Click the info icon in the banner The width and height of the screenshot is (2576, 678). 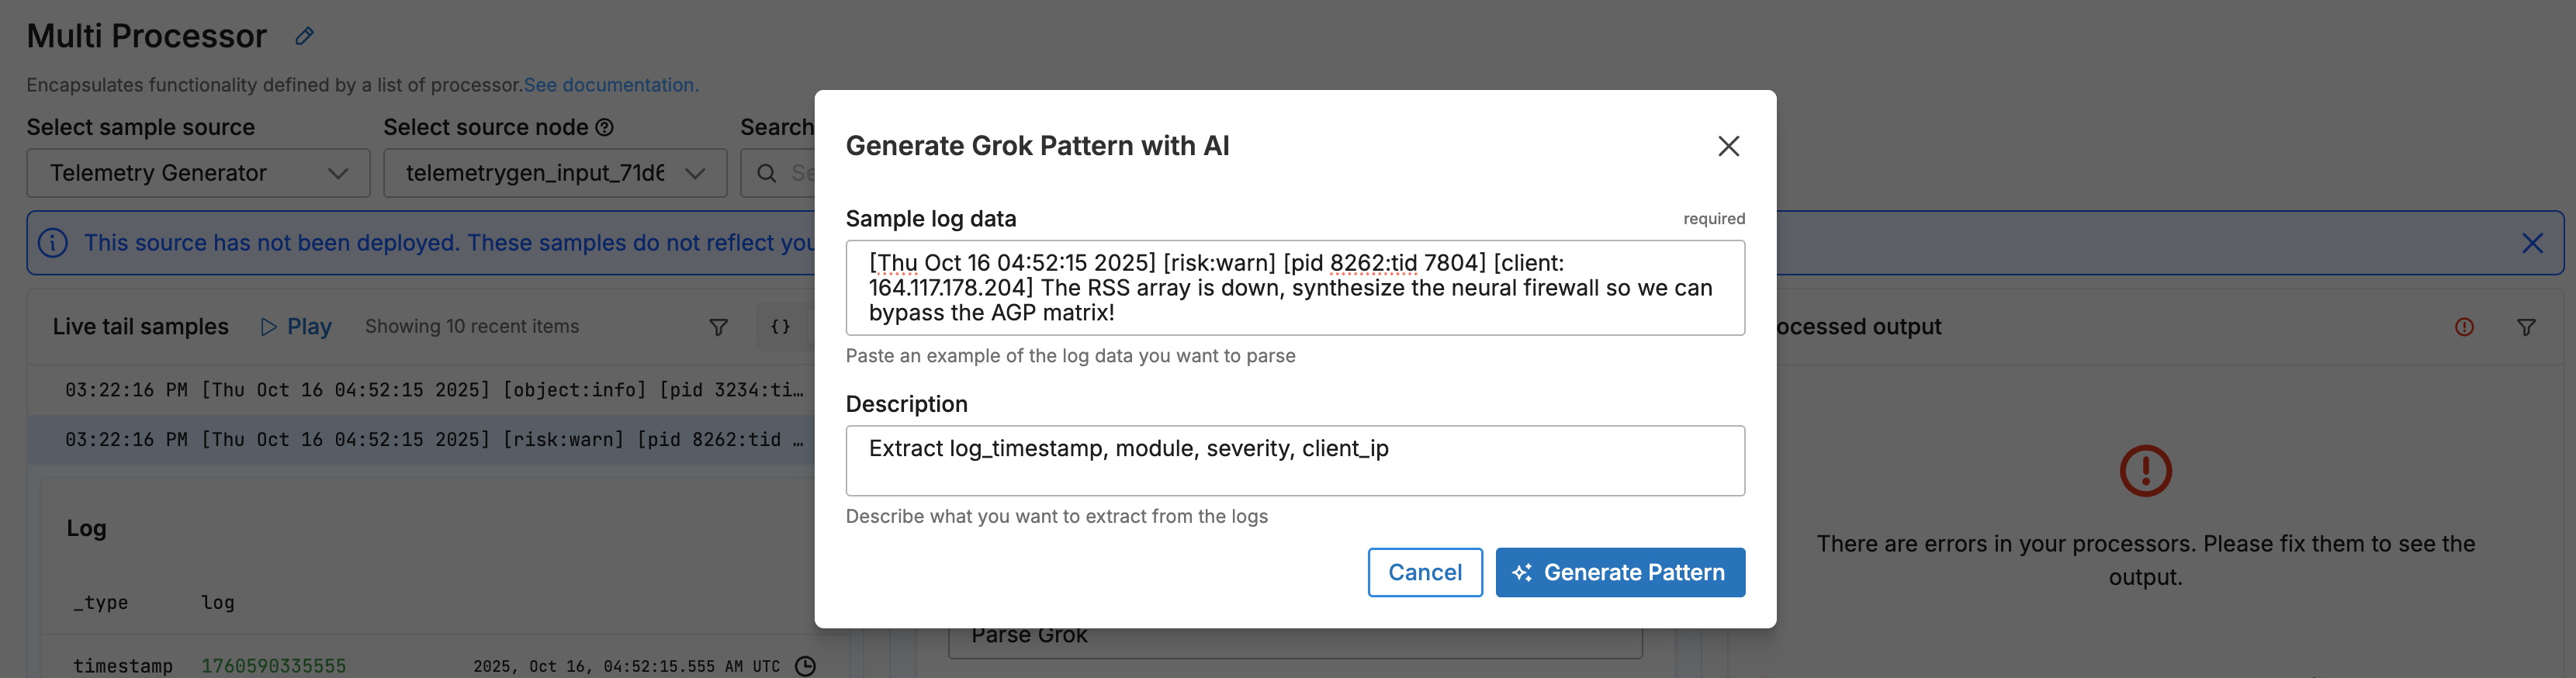tap(53, 243)
